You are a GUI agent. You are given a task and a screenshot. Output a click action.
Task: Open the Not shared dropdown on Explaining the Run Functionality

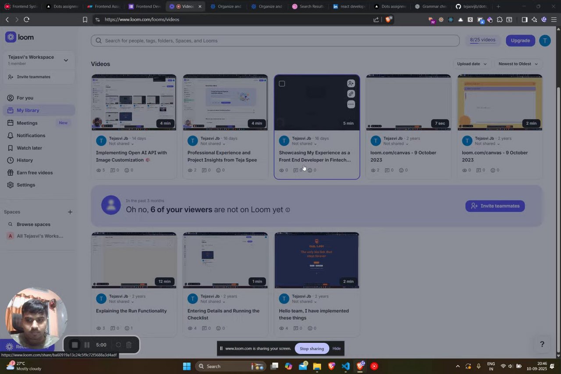coord(121,302)
